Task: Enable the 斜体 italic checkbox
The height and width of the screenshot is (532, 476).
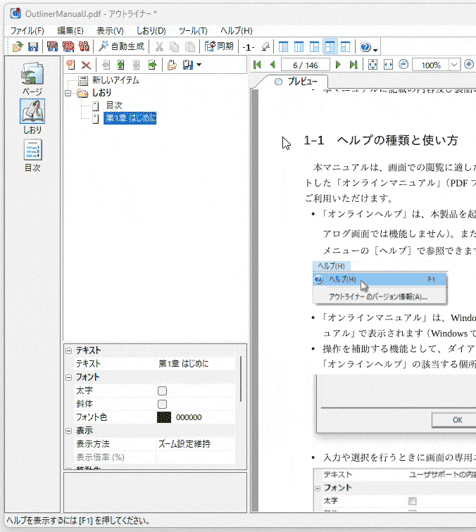Action: tap(162, 404)
